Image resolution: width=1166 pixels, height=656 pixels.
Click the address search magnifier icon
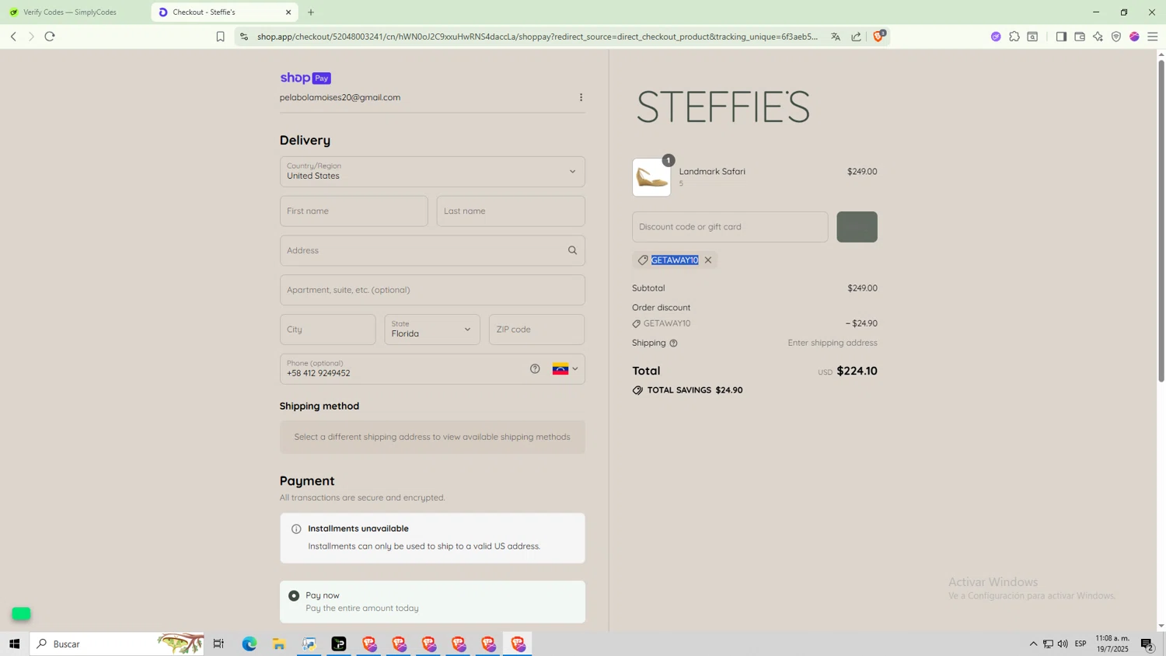(573, 250)
